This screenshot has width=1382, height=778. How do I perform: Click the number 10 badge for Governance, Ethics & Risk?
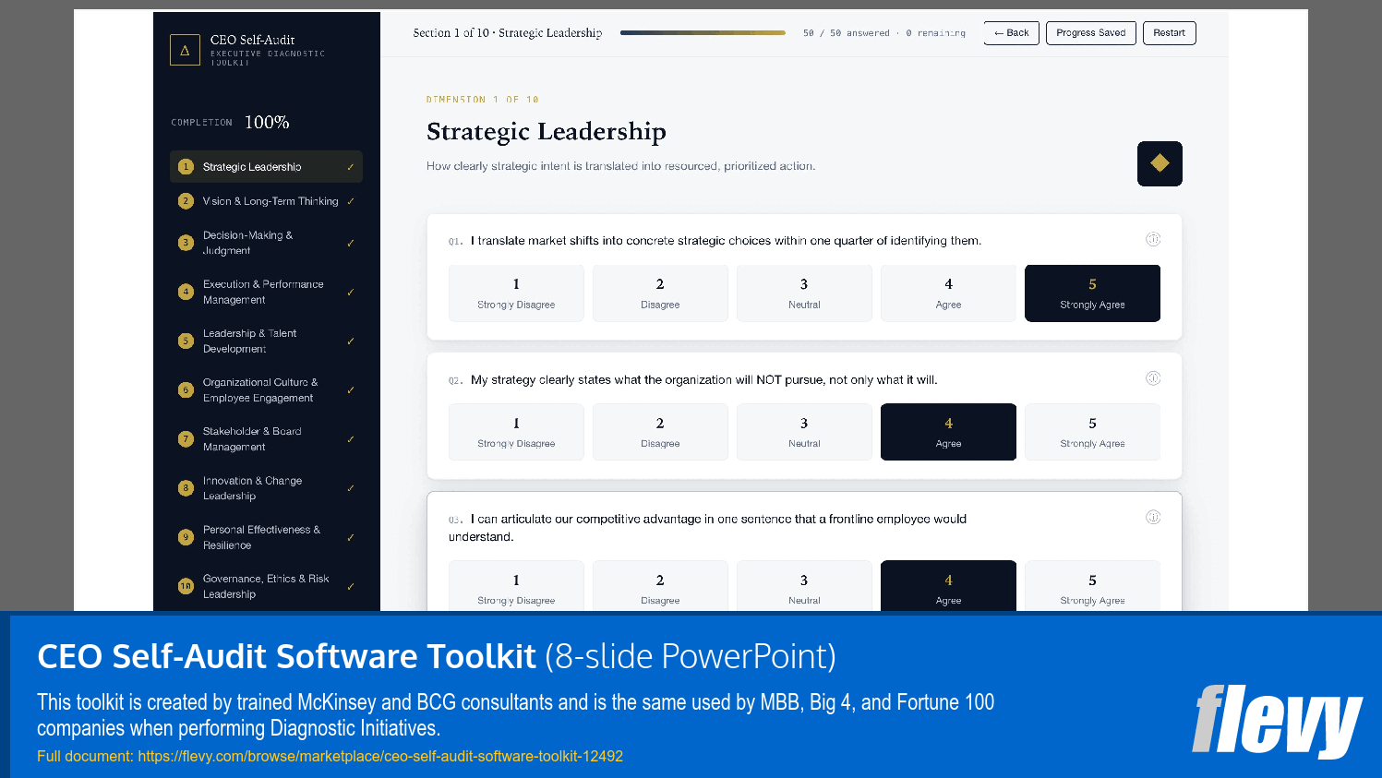[186, 586]
